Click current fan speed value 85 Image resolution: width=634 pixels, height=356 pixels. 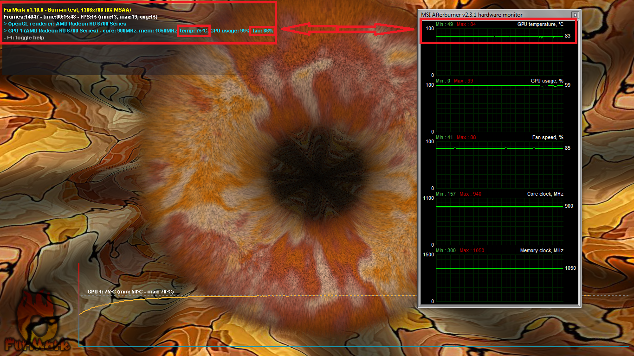coord(568,148)
